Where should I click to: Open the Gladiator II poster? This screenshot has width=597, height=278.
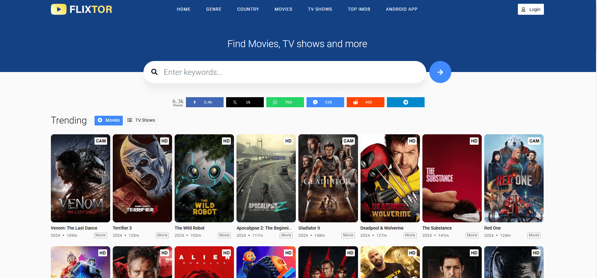328,178
